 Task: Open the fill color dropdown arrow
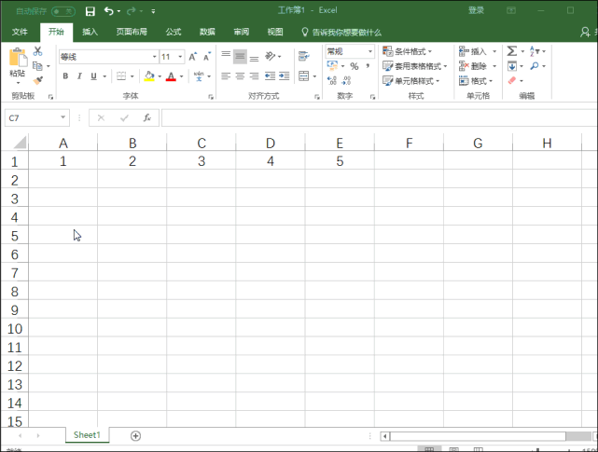(160, 76)
